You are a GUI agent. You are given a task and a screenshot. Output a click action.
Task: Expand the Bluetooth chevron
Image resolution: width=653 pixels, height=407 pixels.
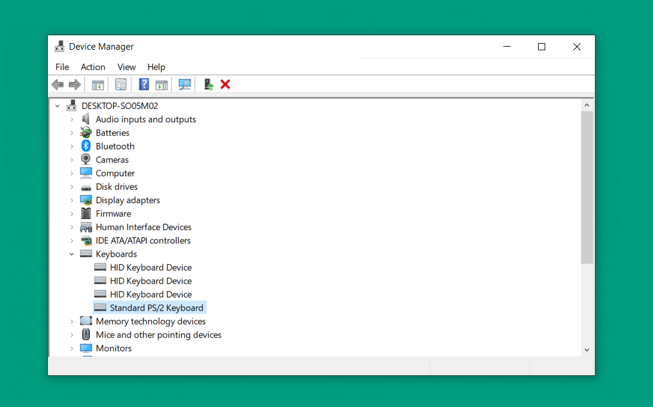point(72,146)
